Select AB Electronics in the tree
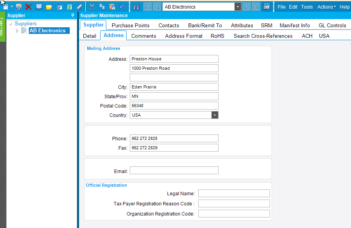351x228 pixels. coord(49,31)
